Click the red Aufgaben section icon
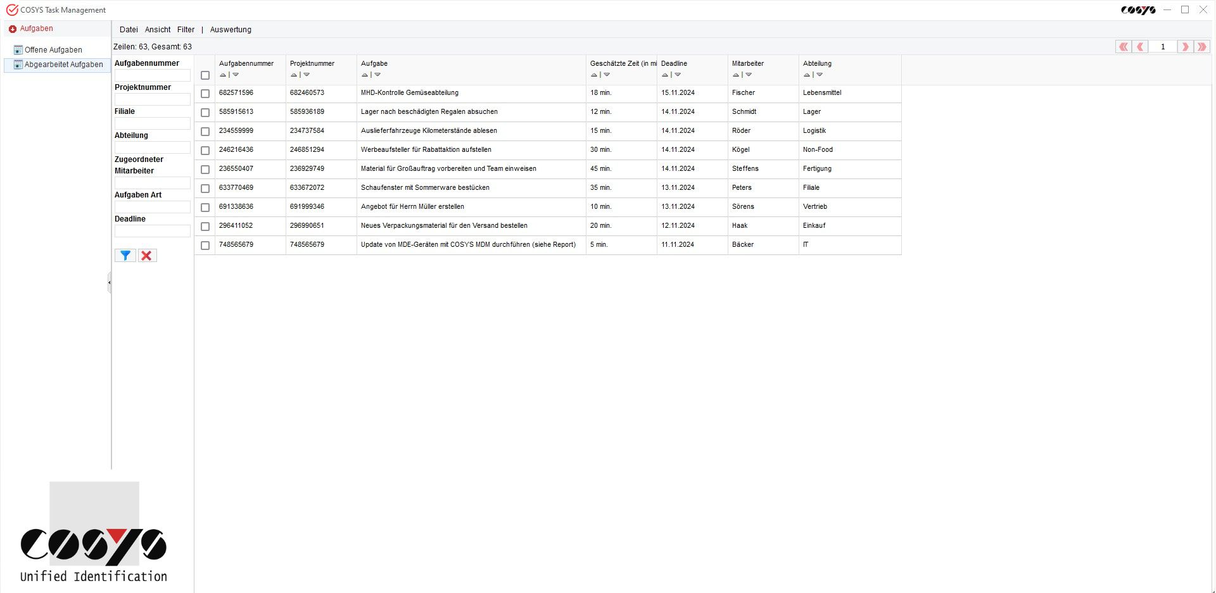Viewport: 1216px width, 593px height. 13,29
